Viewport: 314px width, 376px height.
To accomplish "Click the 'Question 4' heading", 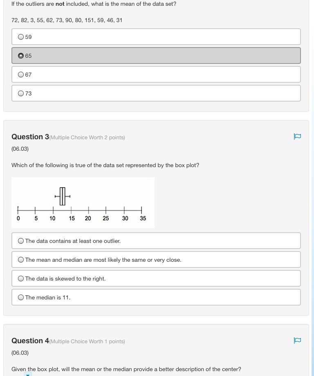I will coord(30,341).
